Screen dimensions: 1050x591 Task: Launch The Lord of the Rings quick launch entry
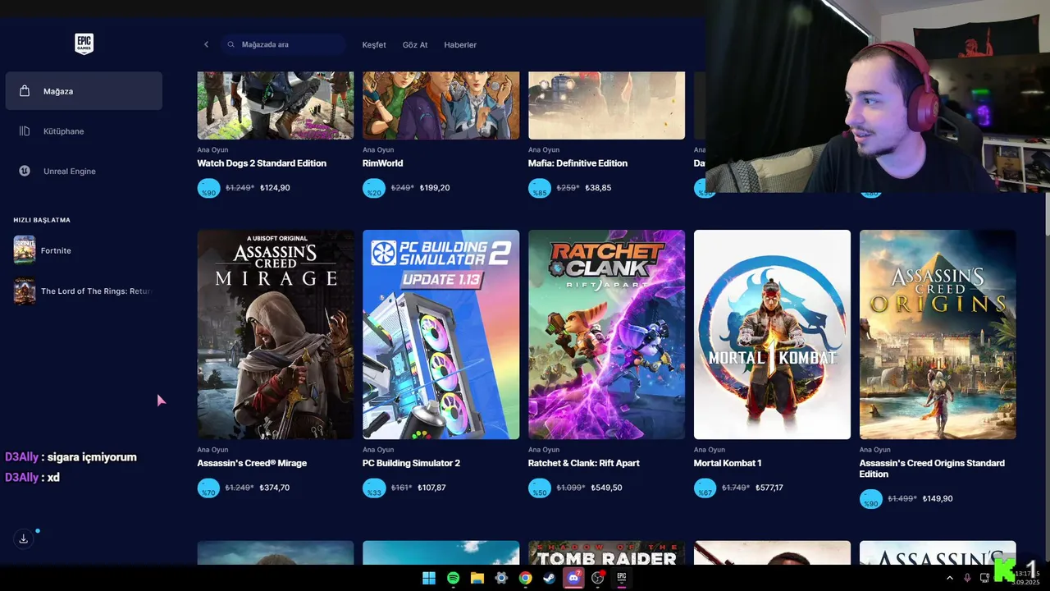tap(84, 291)
